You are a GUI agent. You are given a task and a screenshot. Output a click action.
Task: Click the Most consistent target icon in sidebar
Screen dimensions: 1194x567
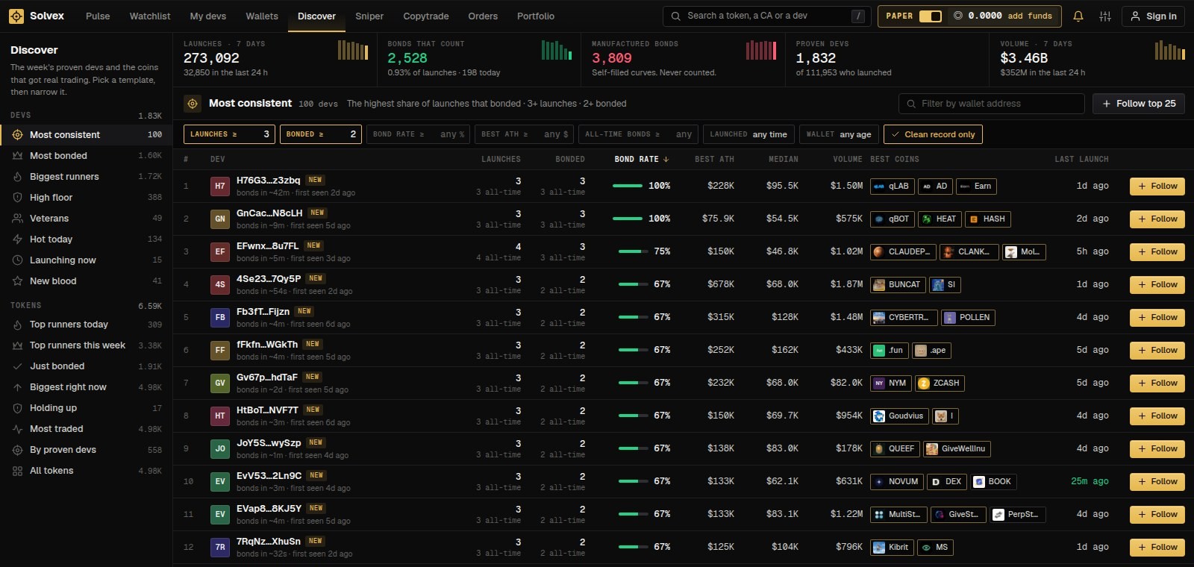tap(17, 135)
